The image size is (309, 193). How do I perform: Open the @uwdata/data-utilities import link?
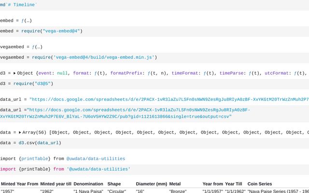pos(96,158)
